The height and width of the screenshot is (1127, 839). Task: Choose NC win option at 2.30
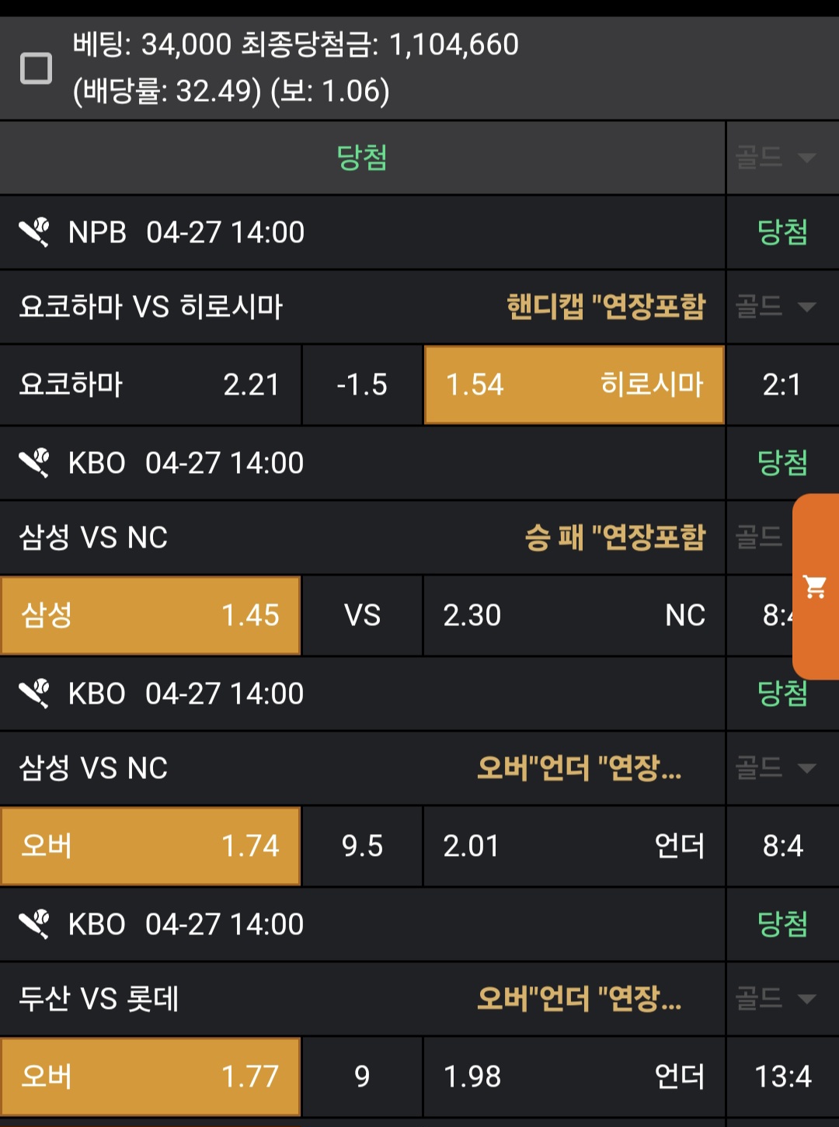pyautogui.click(x=574, y=616)
